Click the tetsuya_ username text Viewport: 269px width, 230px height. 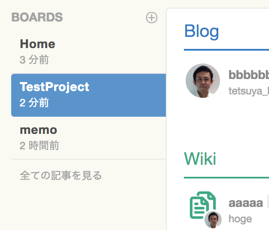pyautogui.click(x=249, y=91)
